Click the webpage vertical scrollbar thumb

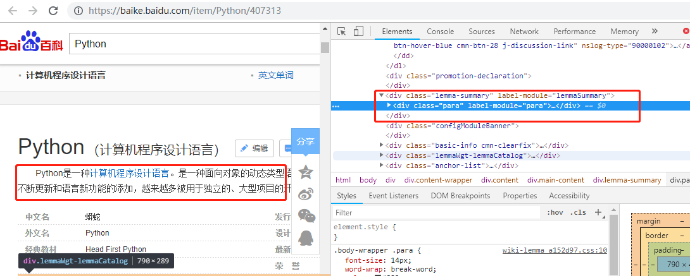[325, 47]
